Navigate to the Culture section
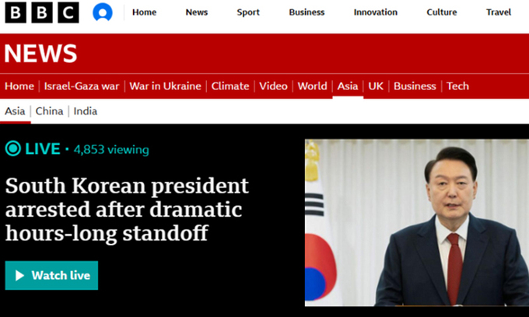The image size is (529, 317). [x=442, y=12]
